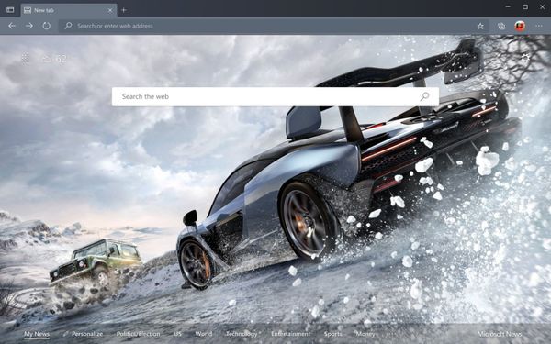Click the weather temperature widget

(54, 59)
